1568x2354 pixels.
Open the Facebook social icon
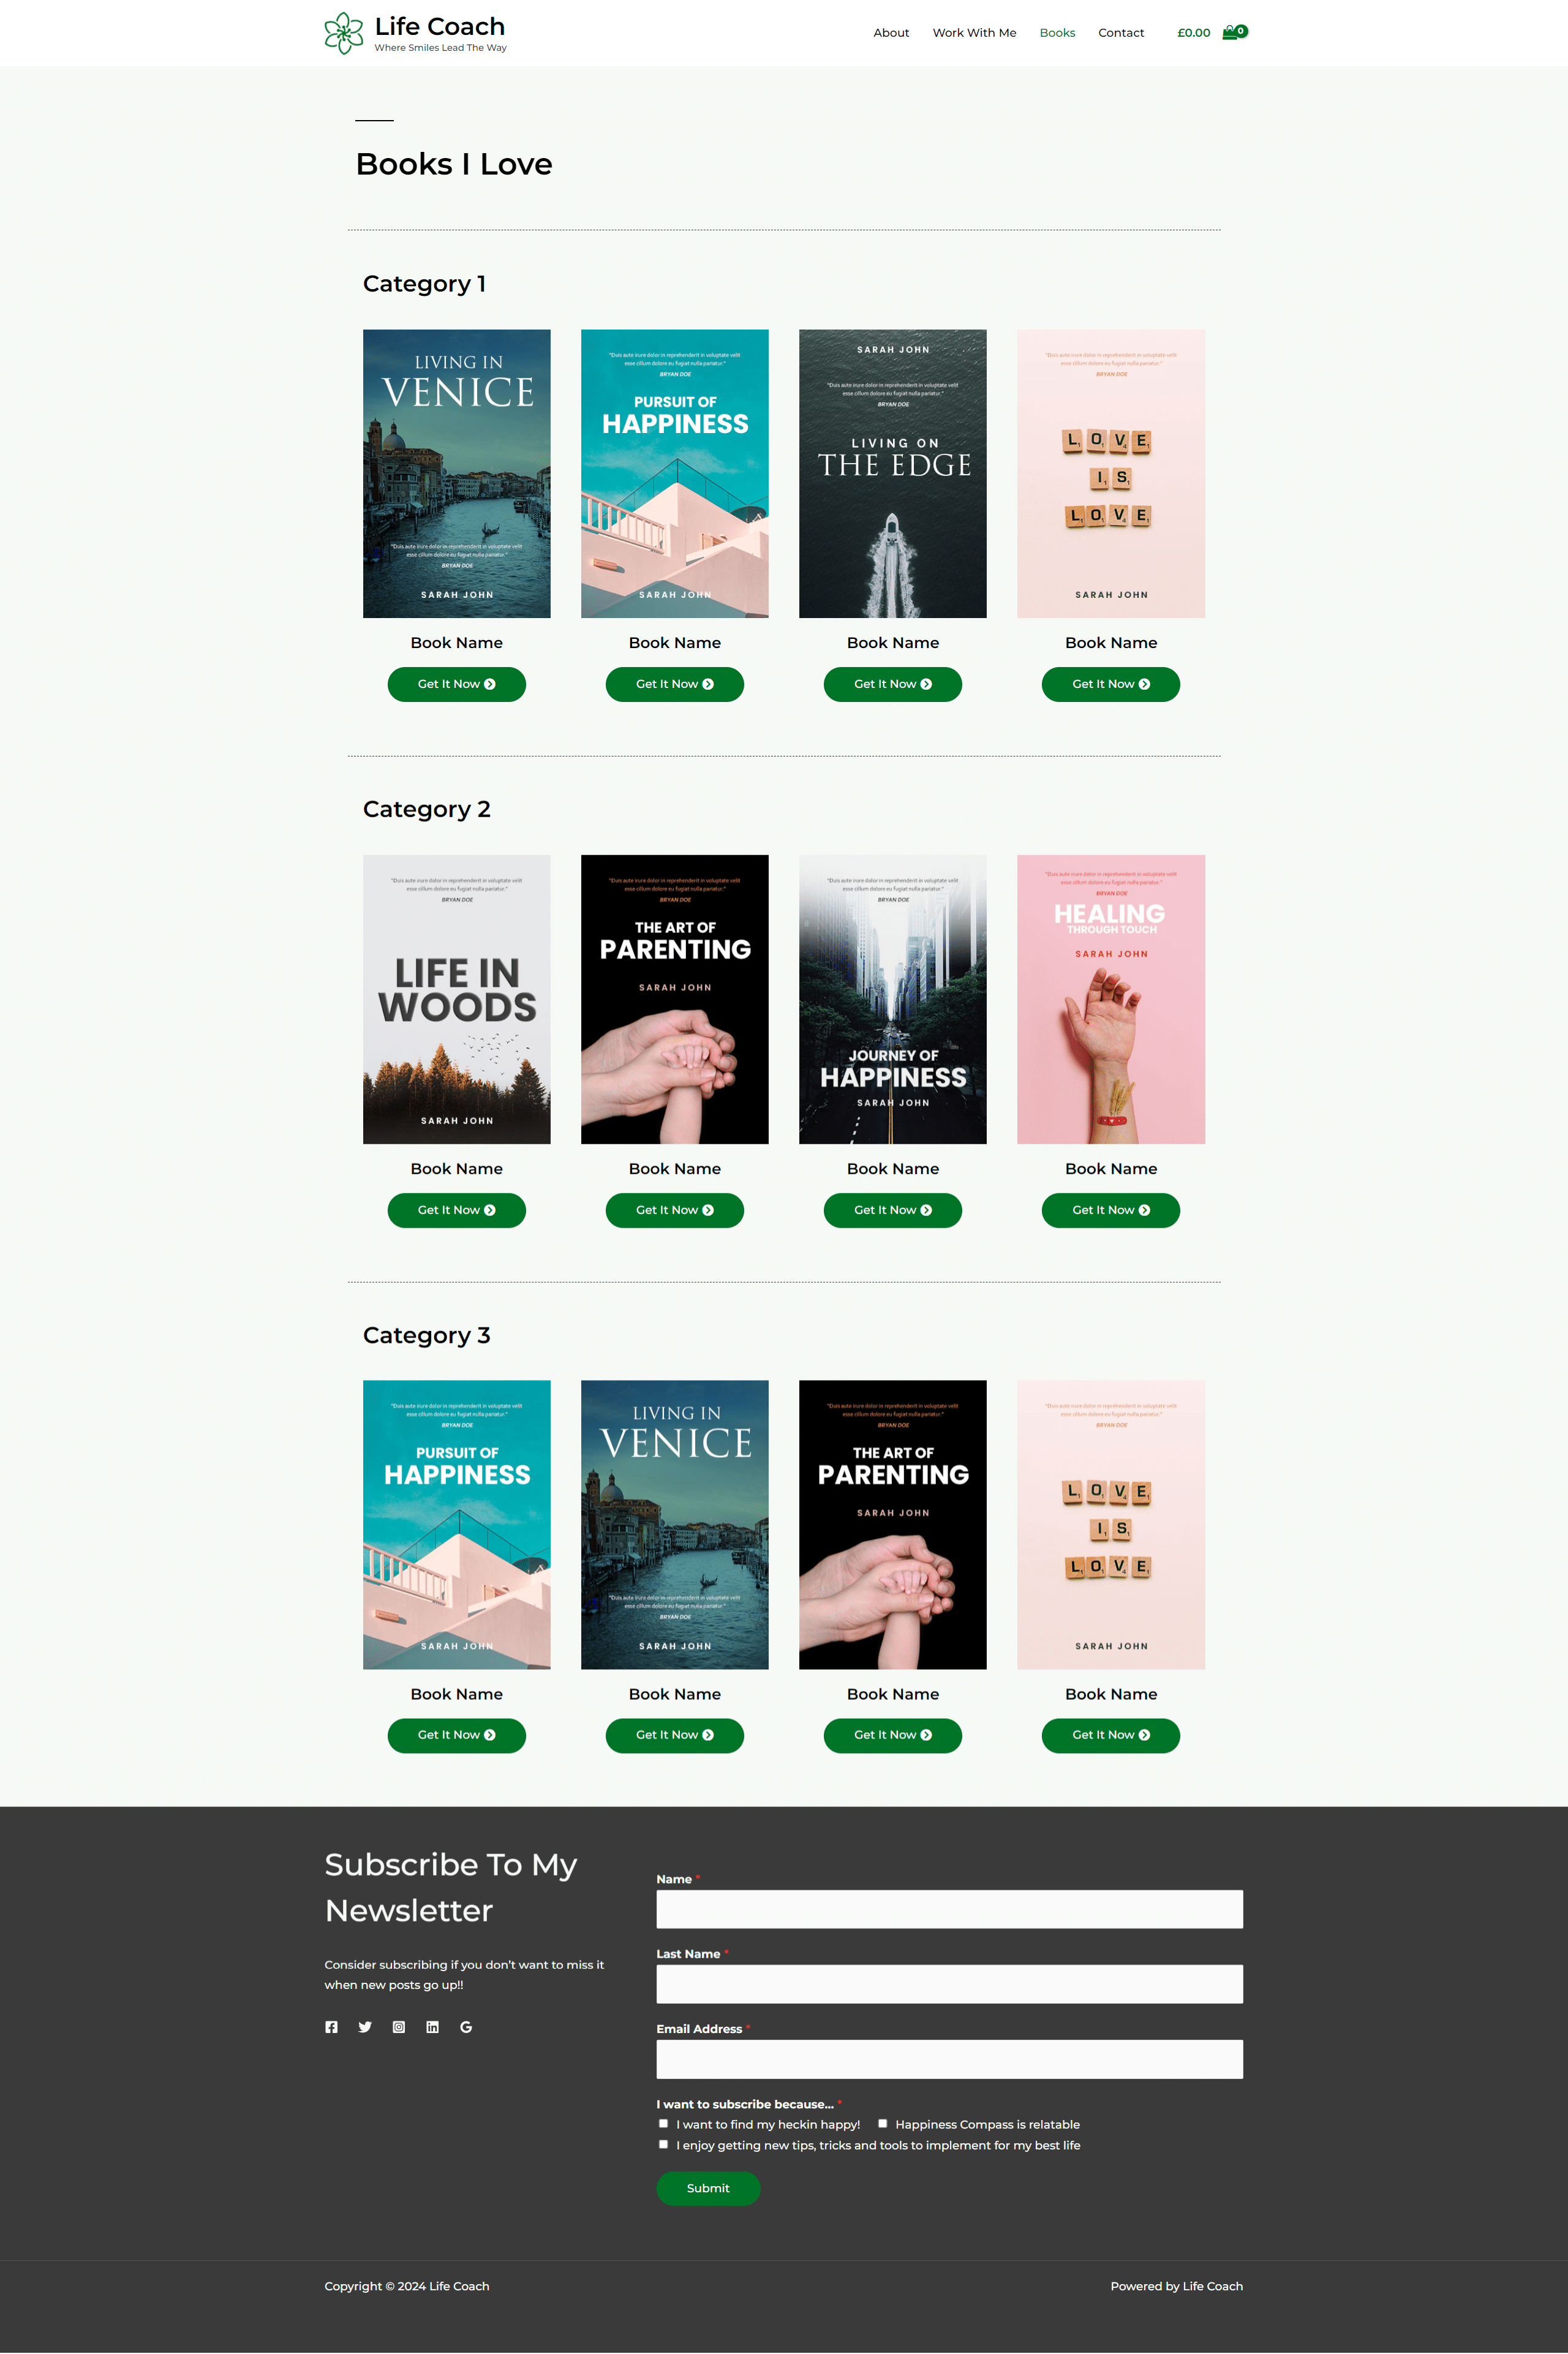point(331,2027)
